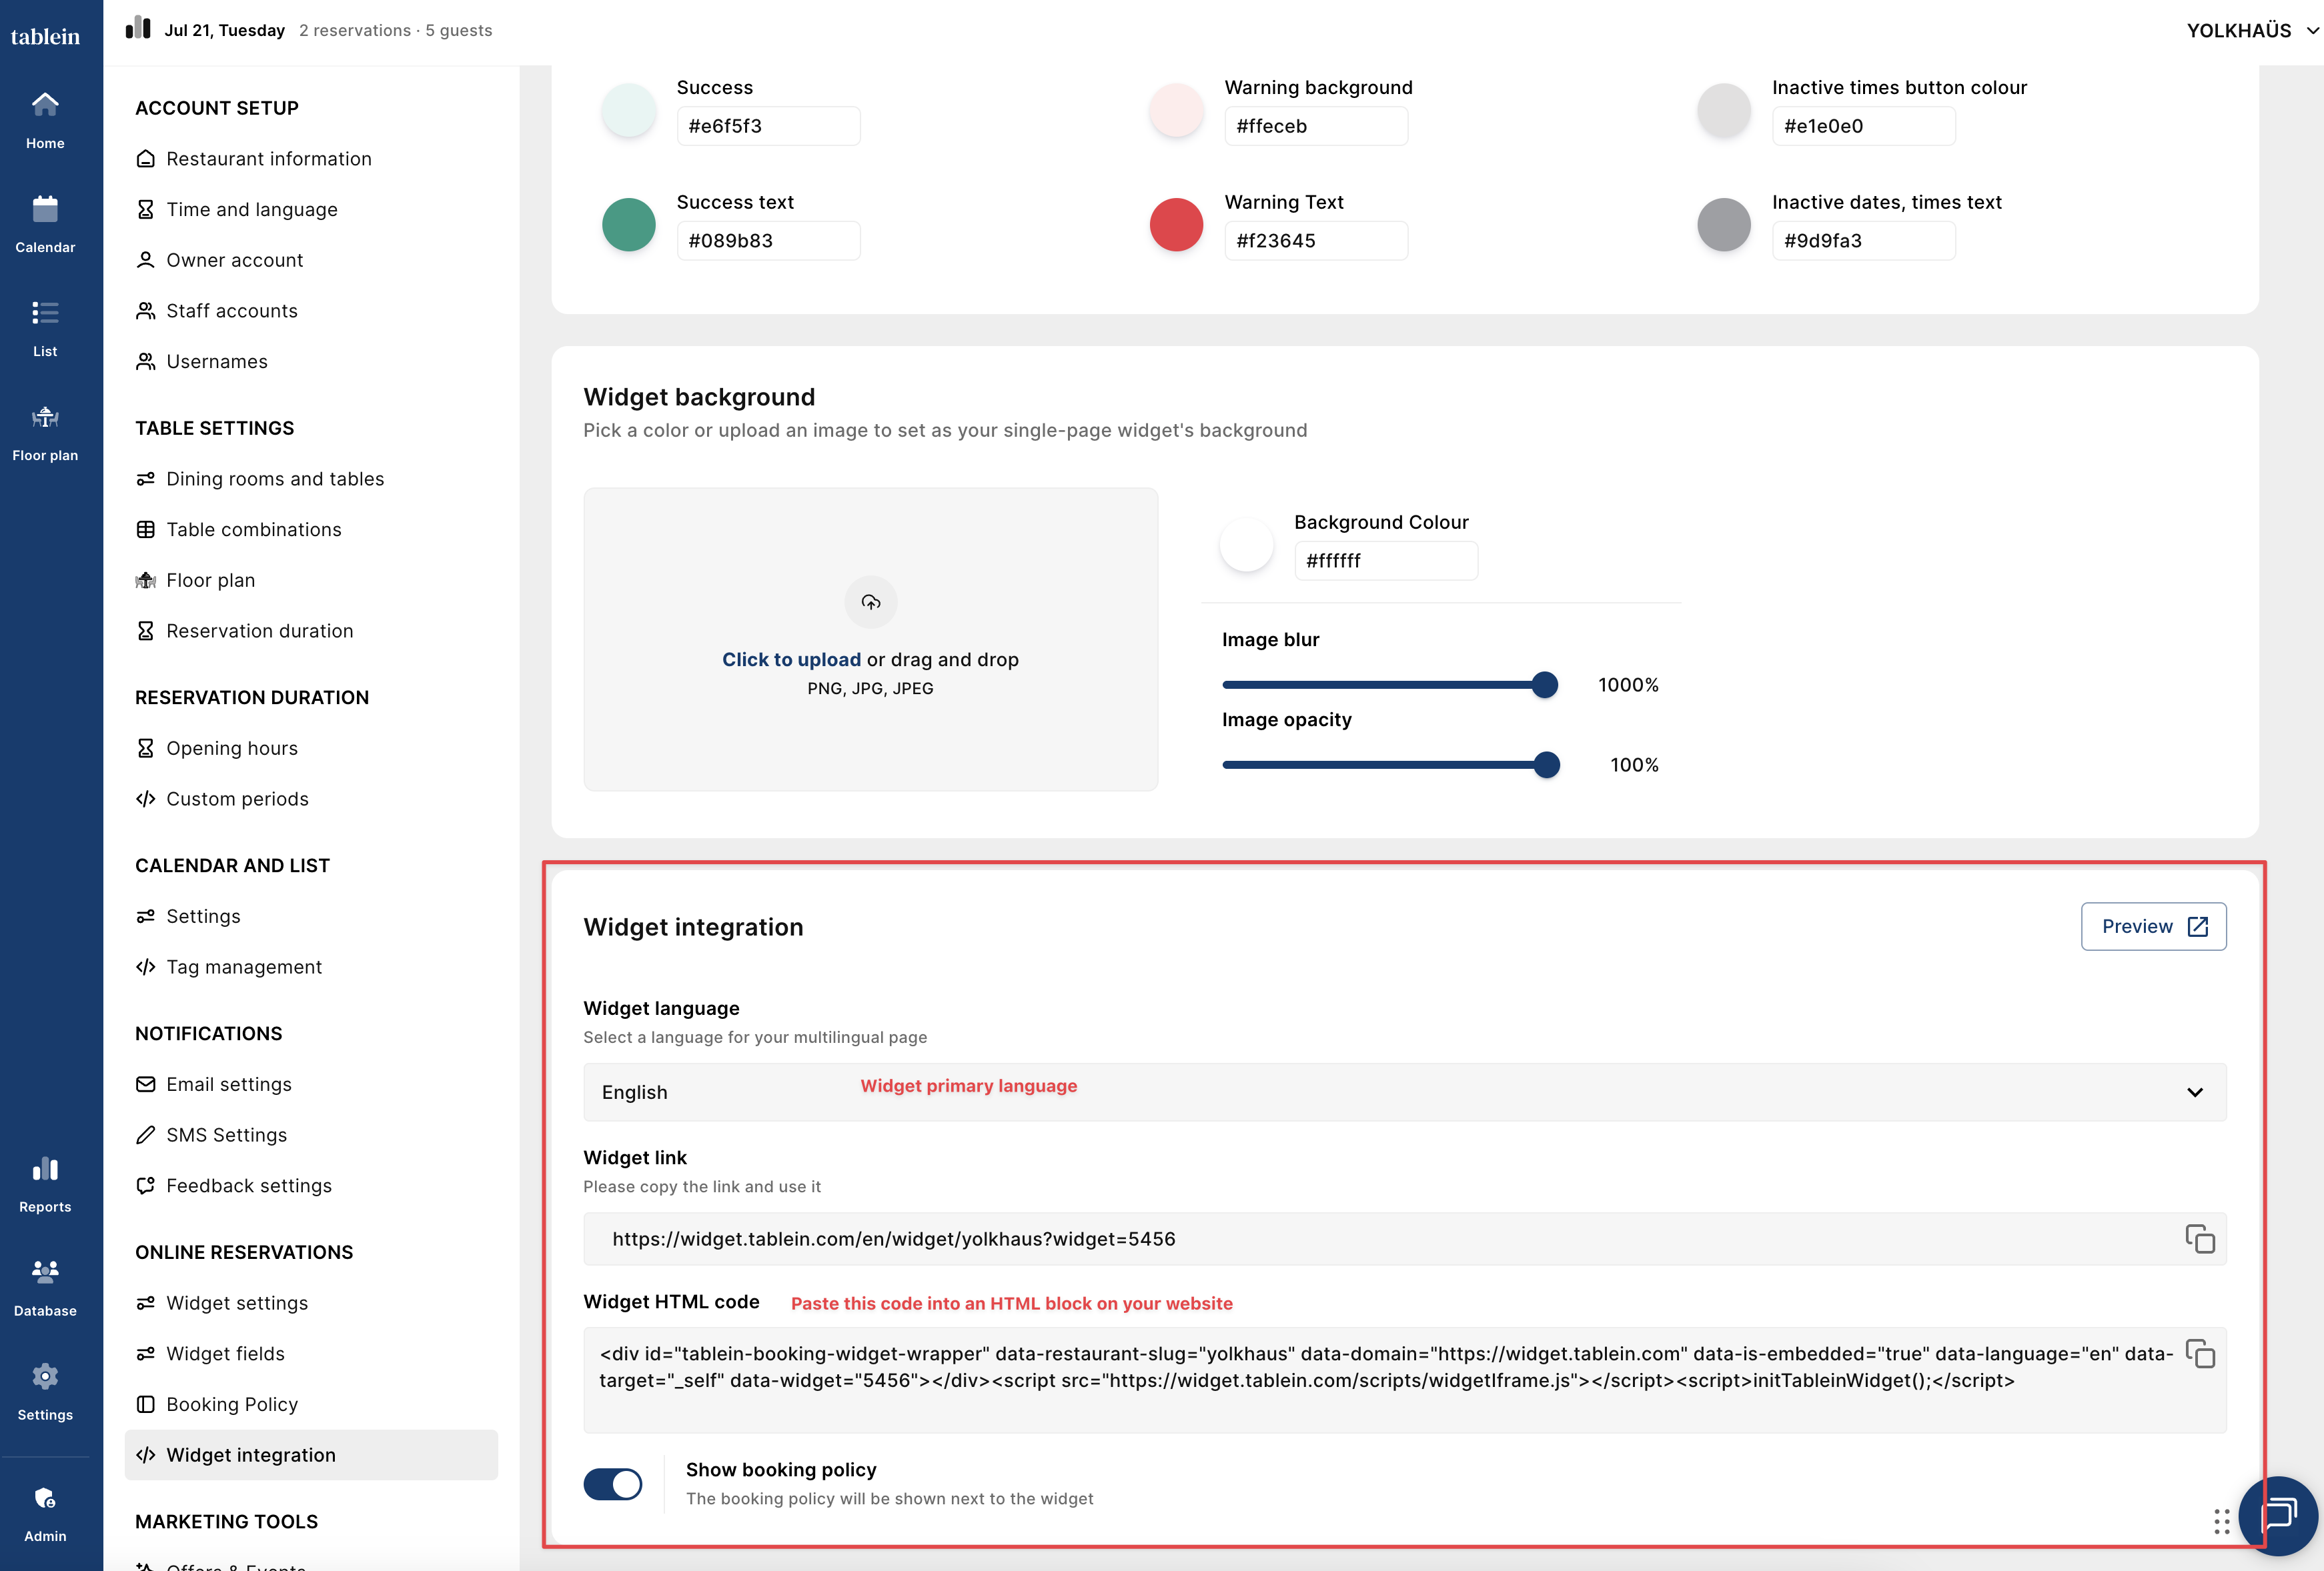The height and width of the screenshot is (1571, 2324).
Task: Open Tag management
Action: pos(228,968)
